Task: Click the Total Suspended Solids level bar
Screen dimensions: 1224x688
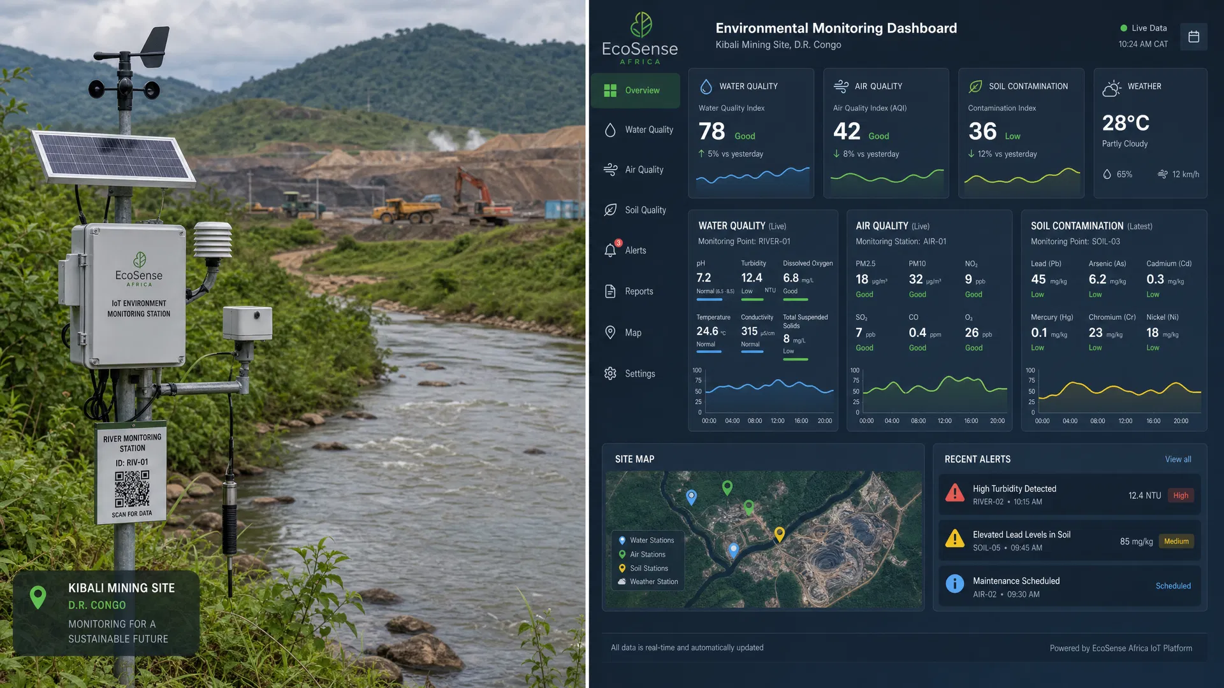Action: pyautogui.click(x=795, y=359)
